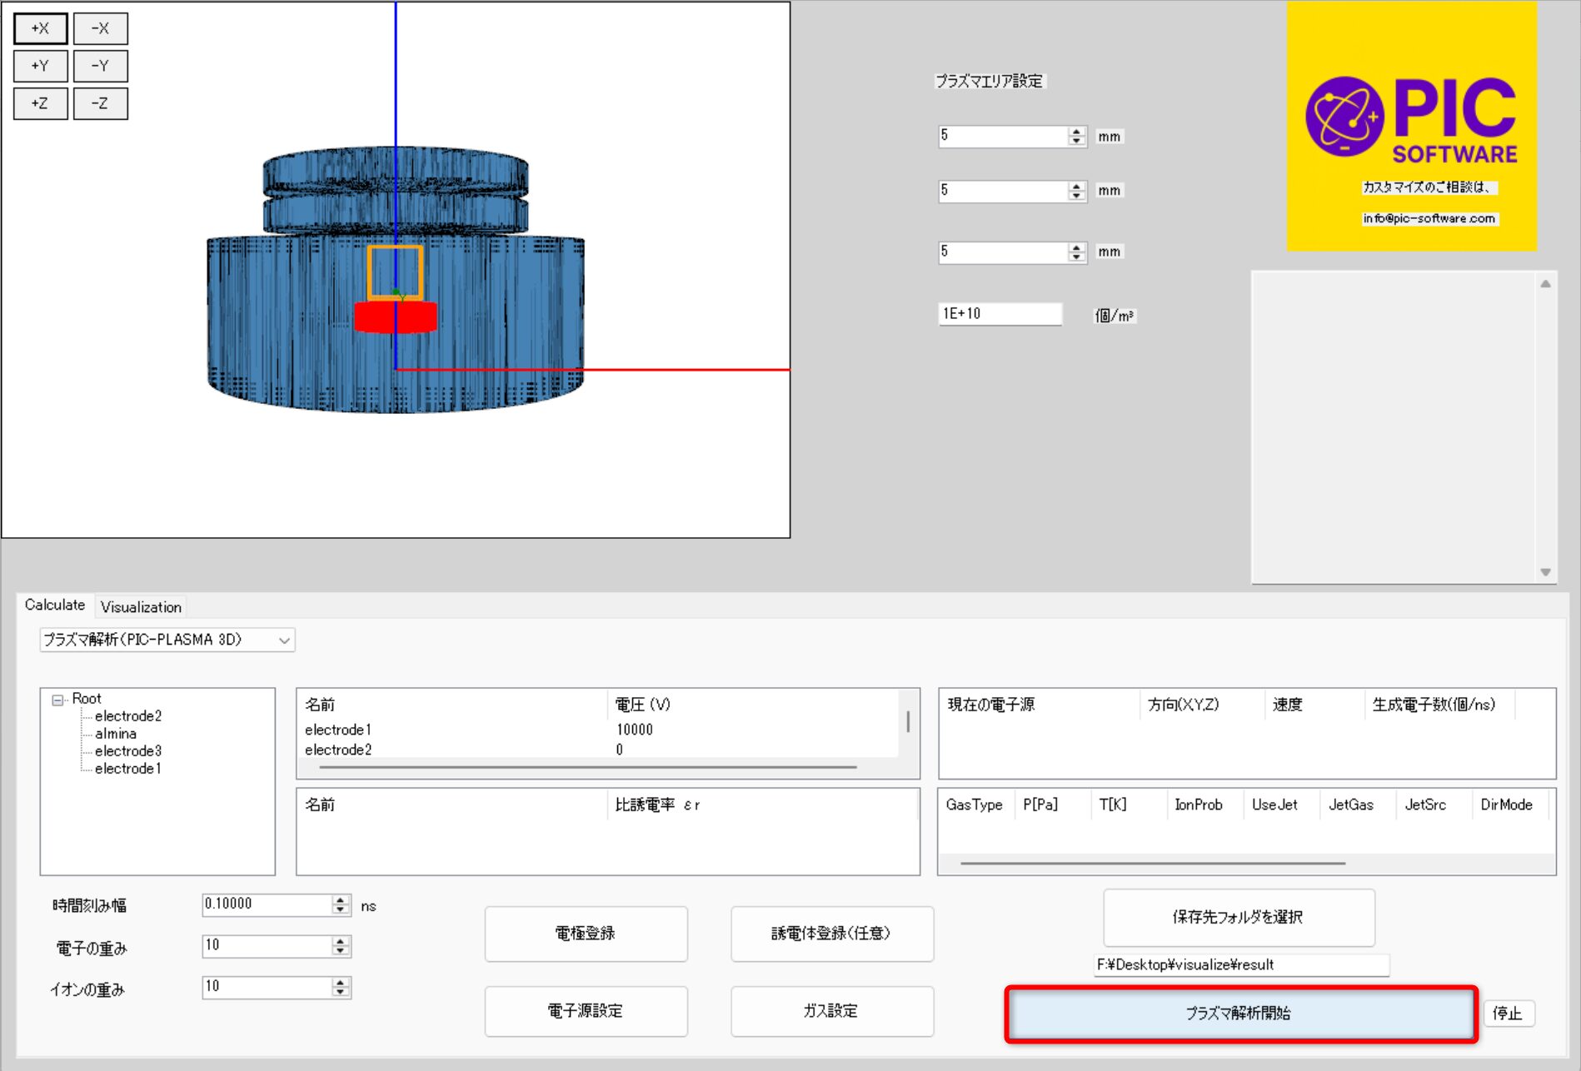The image size is (1581, 1071).
Task: Click the +X view button
Action: [x=40, y=28]
